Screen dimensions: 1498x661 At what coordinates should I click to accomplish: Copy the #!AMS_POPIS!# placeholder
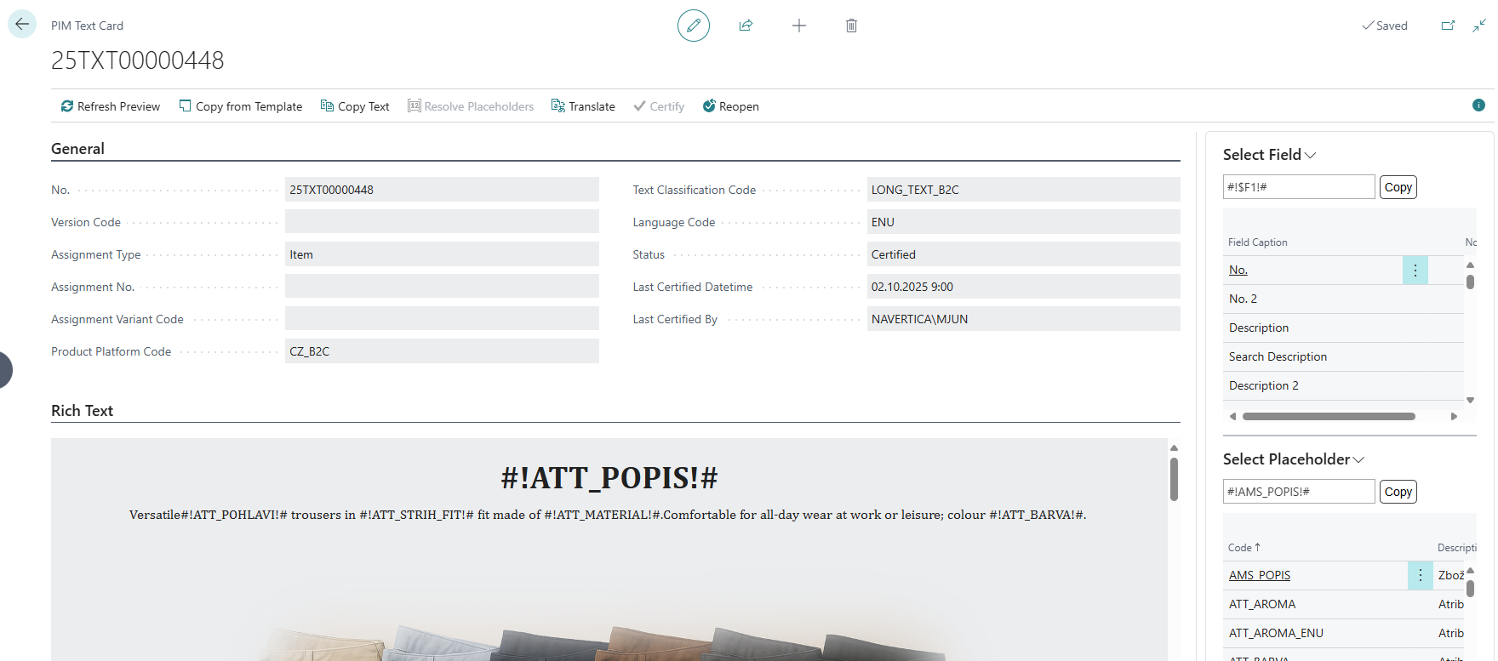[1398, 492]
